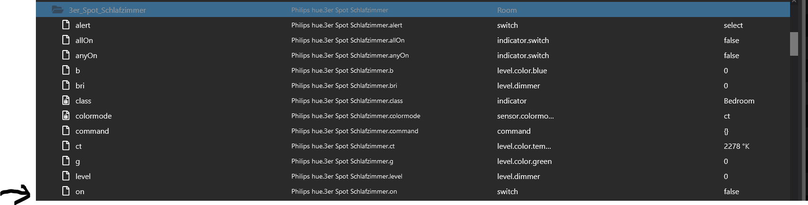Image resolution: width=808 pixels, height=205 pixels.
Task: Click the select value in alert row
Action: (733, 25)
